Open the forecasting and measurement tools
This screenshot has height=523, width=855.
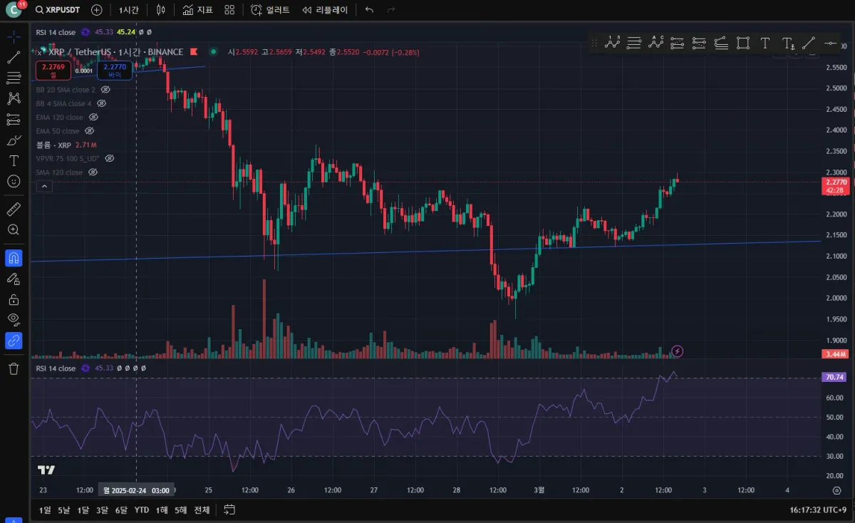coord(14,119)
